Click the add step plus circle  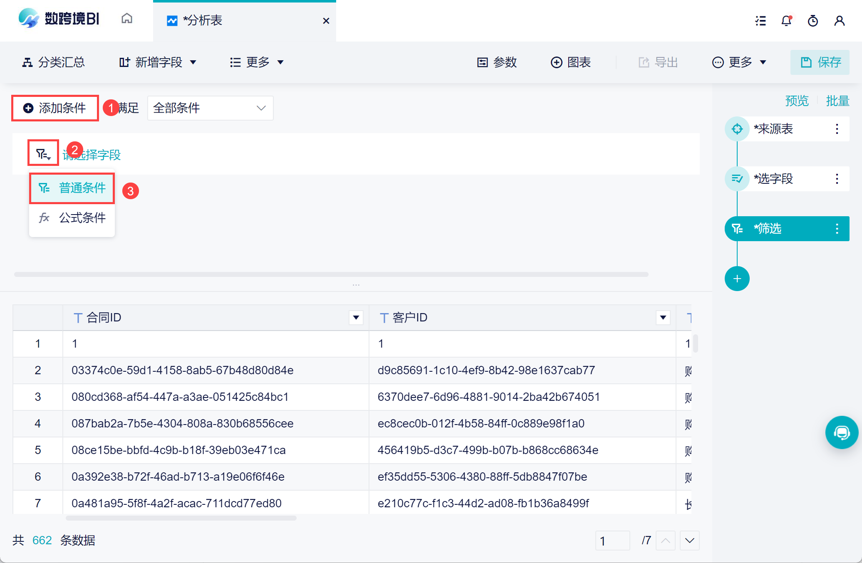pyautogui.click(x=737, y=279)
